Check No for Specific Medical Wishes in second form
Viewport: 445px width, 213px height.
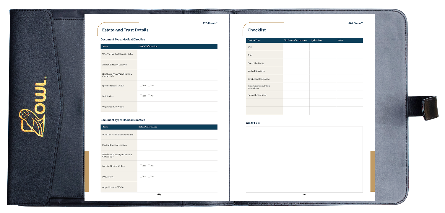(149, 166)
